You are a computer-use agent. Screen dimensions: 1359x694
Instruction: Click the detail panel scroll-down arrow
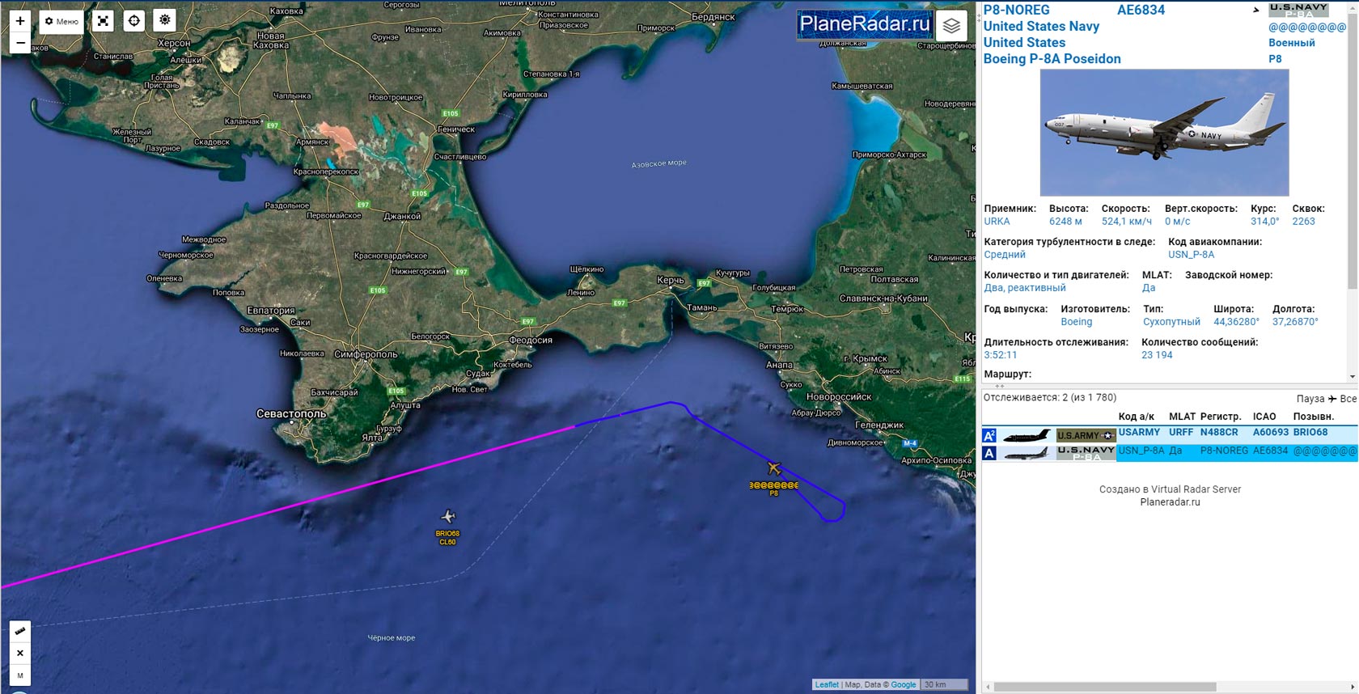(x=1353, y=377)
